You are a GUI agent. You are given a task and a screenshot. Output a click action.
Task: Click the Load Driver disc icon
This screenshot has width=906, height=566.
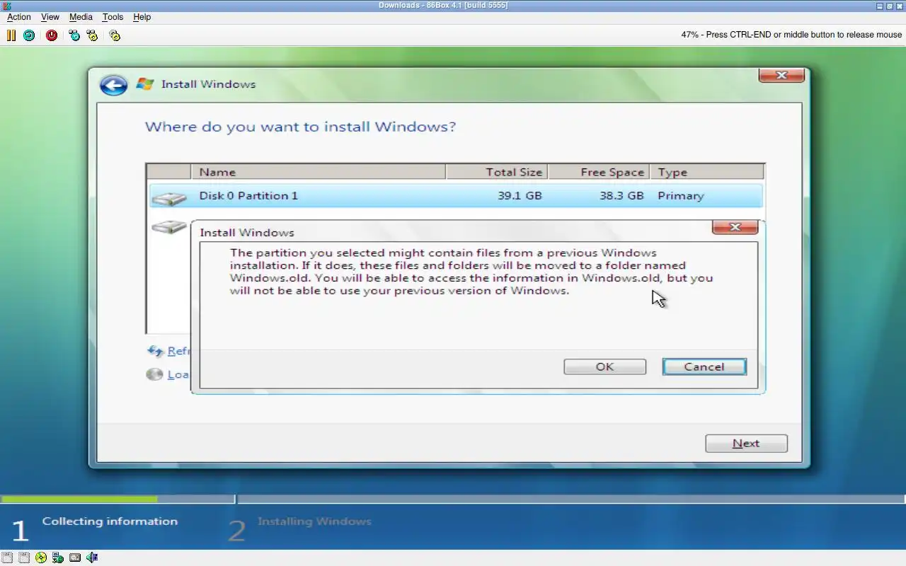tap(154, 374)
